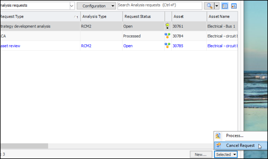Viewport: 268px width, 159px height.
Task: Click the New... button
Action: tap(201, 155)
